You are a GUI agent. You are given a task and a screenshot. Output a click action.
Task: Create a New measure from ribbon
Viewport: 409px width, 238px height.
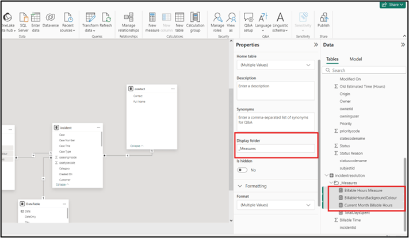[153, 17]
